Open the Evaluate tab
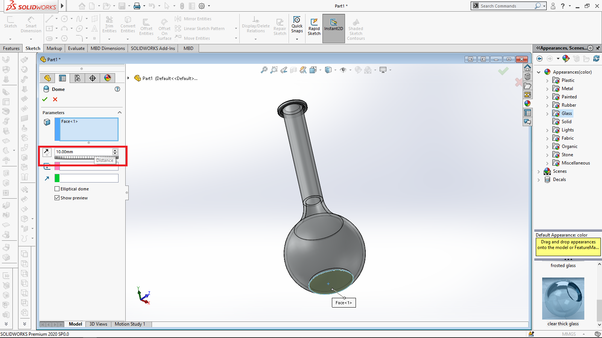The width and height of the screenshot is (602, 338). tap(76, 48)
